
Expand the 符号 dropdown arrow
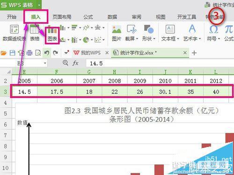[x=219, y=39]
